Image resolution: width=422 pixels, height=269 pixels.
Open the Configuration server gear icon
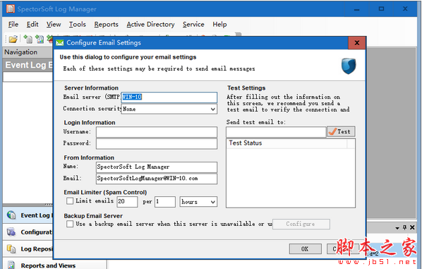click(x=11, y=232)
